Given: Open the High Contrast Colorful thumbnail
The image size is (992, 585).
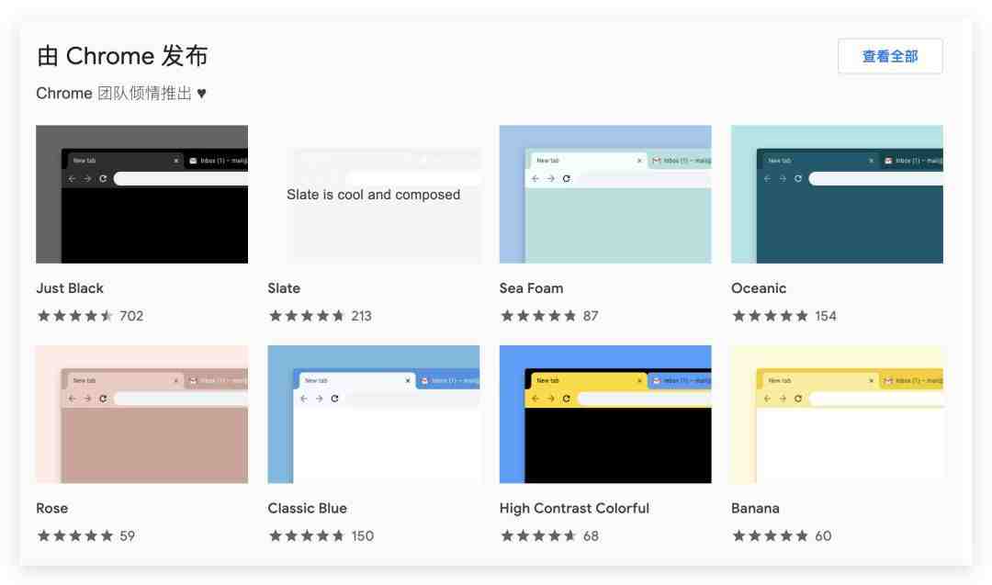Looking at the screenshot, I should tap(604, 414).
